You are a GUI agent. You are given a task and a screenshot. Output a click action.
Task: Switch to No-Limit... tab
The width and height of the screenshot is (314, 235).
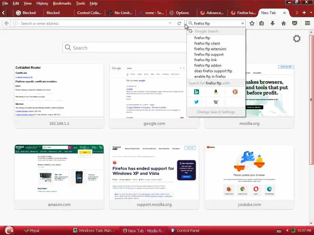click(121, 13)
